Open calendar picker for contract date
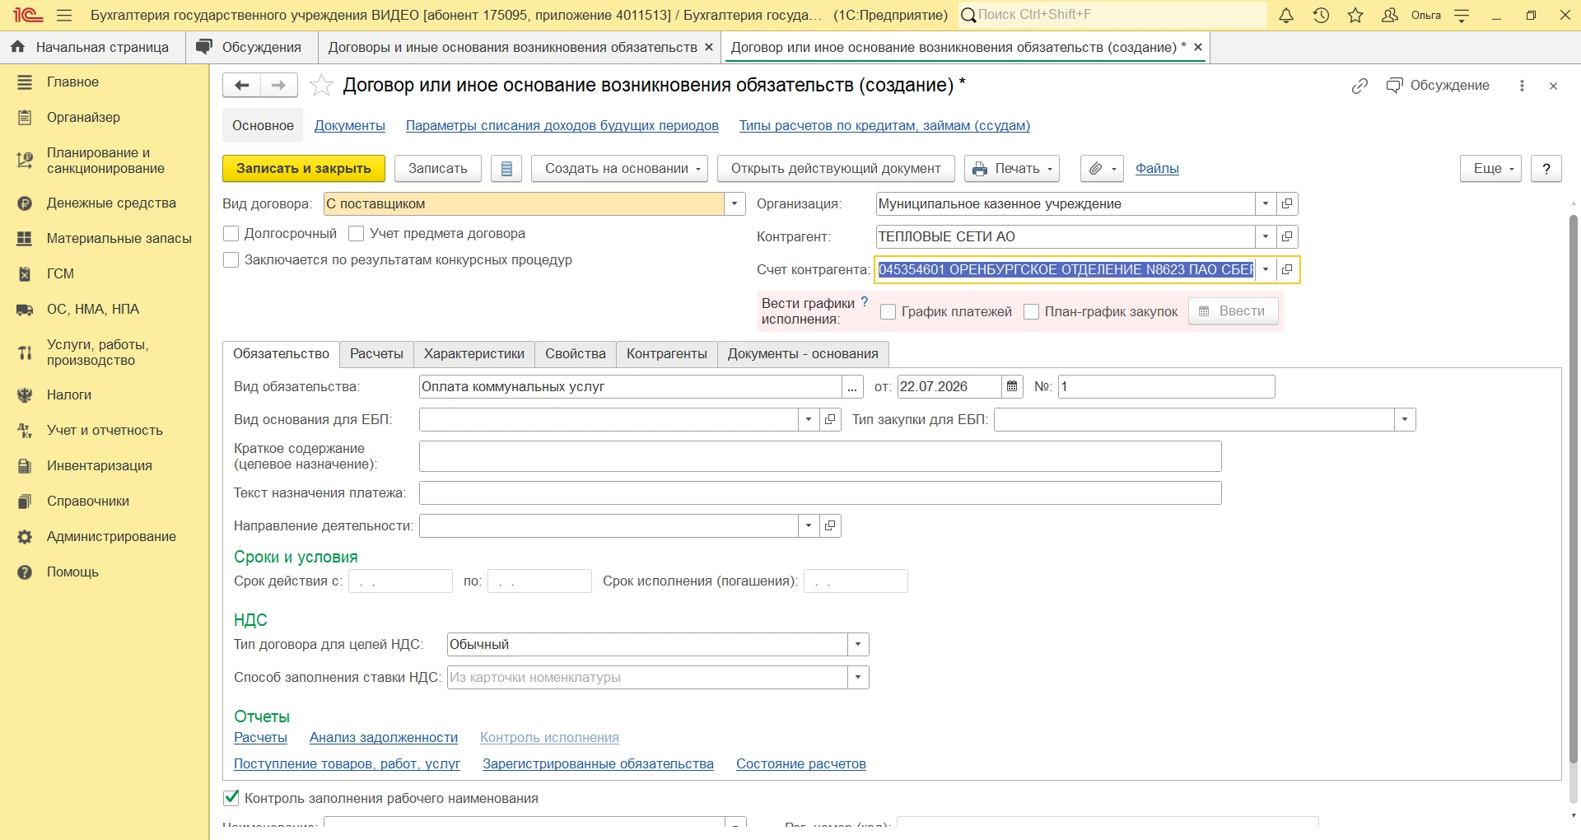 (x=1012, y=386)
